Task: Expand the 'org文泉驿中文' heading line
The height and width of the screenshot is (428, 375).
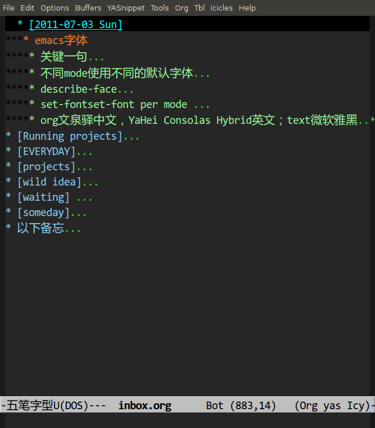Action: coord(199,120)
